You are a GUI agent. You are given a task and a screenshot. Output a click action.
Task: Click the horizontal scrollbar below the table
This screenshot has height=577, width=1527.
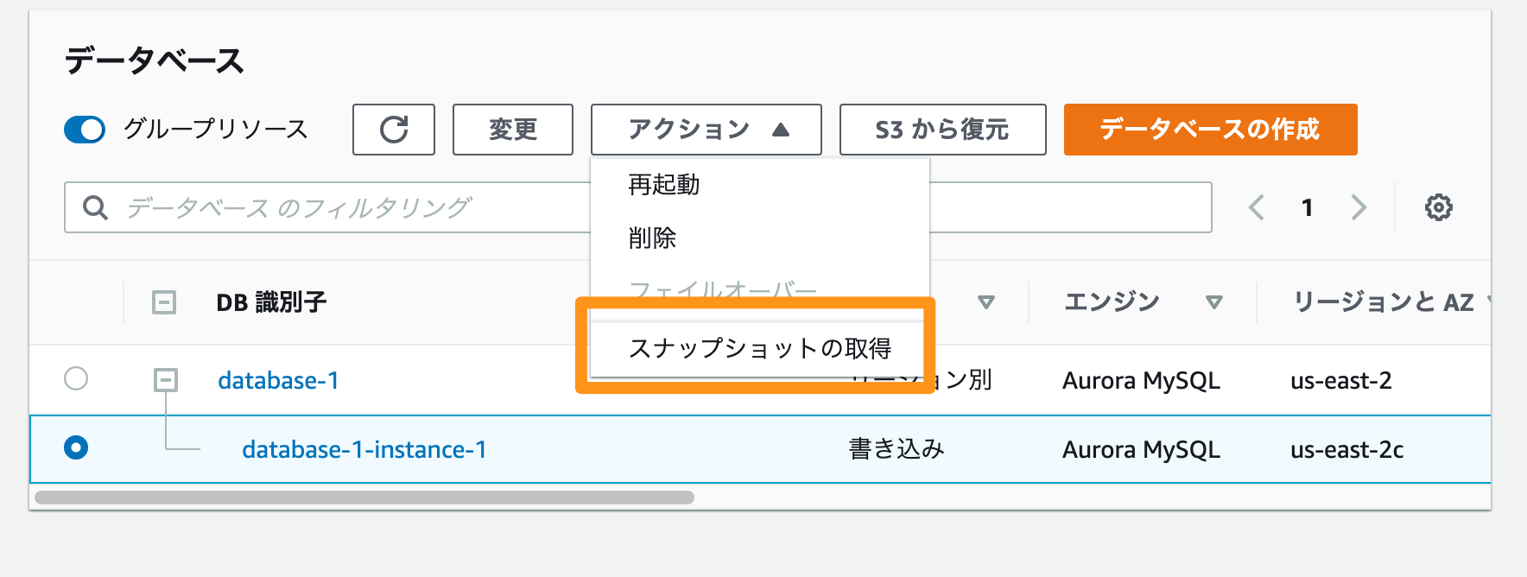coord(364,498)
